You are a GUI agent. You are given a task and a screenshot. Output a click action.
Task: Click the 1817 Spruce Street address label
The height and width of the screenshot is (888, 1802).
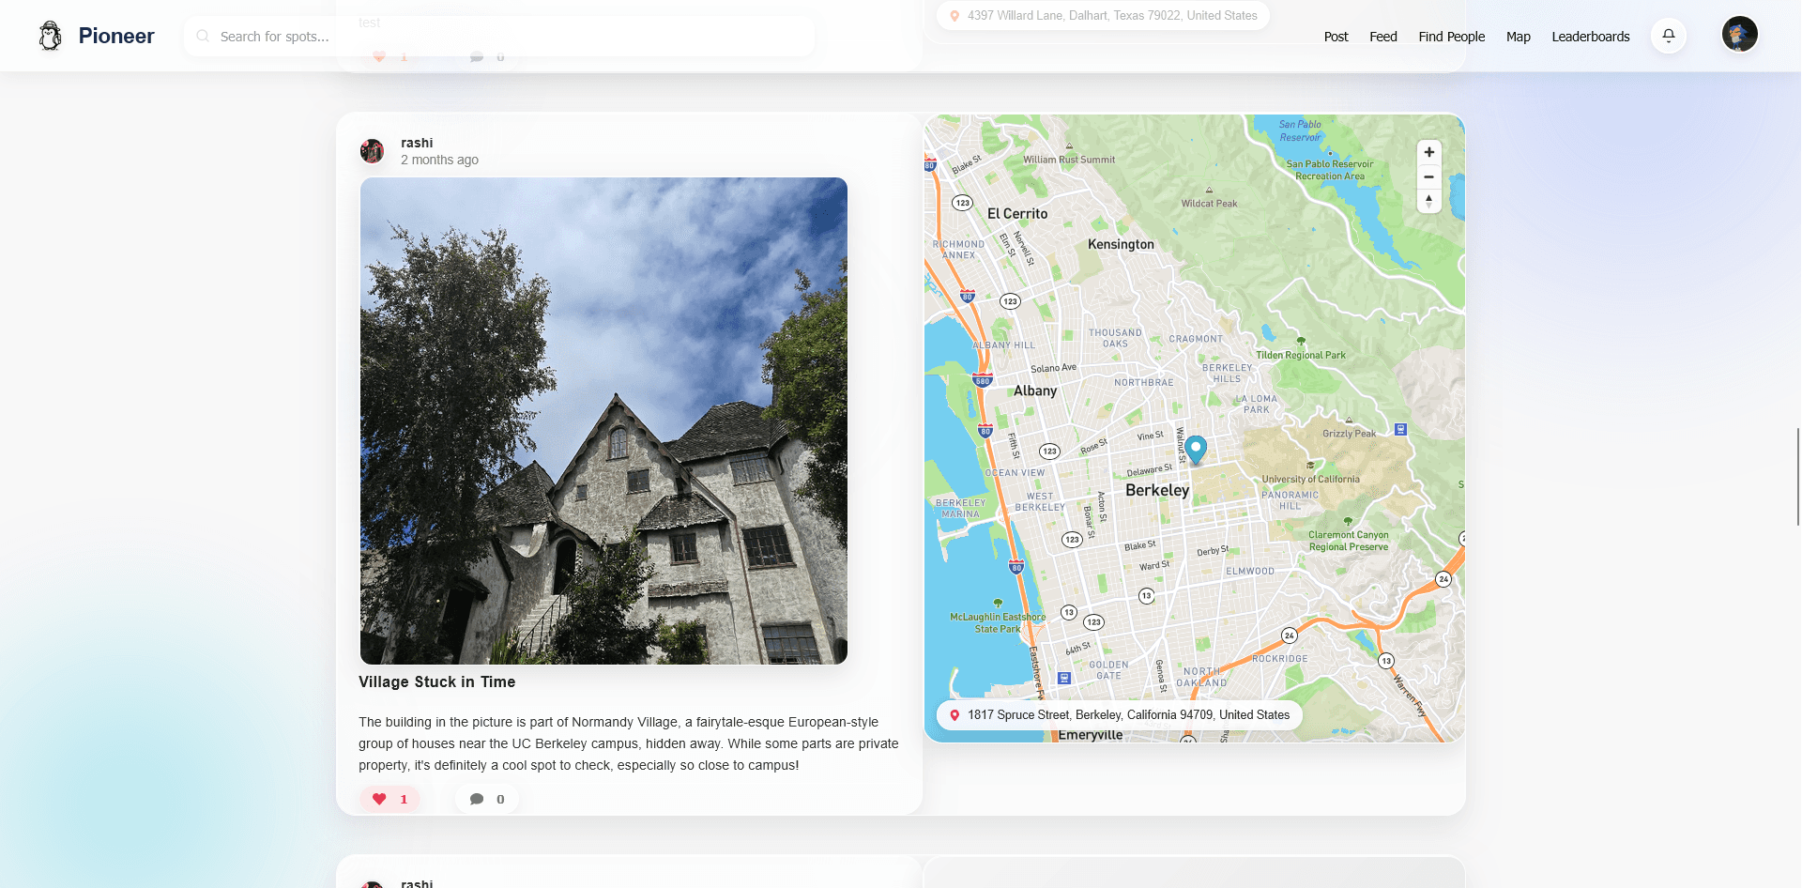[x=1127, y=714]
